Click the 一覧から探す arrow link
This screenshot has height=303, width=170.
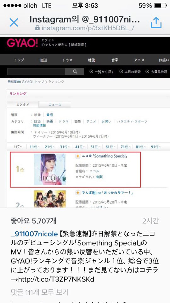click(102, 72)
